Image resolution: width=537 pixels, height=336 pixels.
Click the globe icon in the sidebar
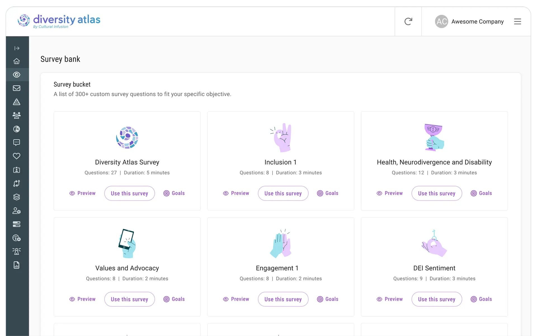coord(17,129)
